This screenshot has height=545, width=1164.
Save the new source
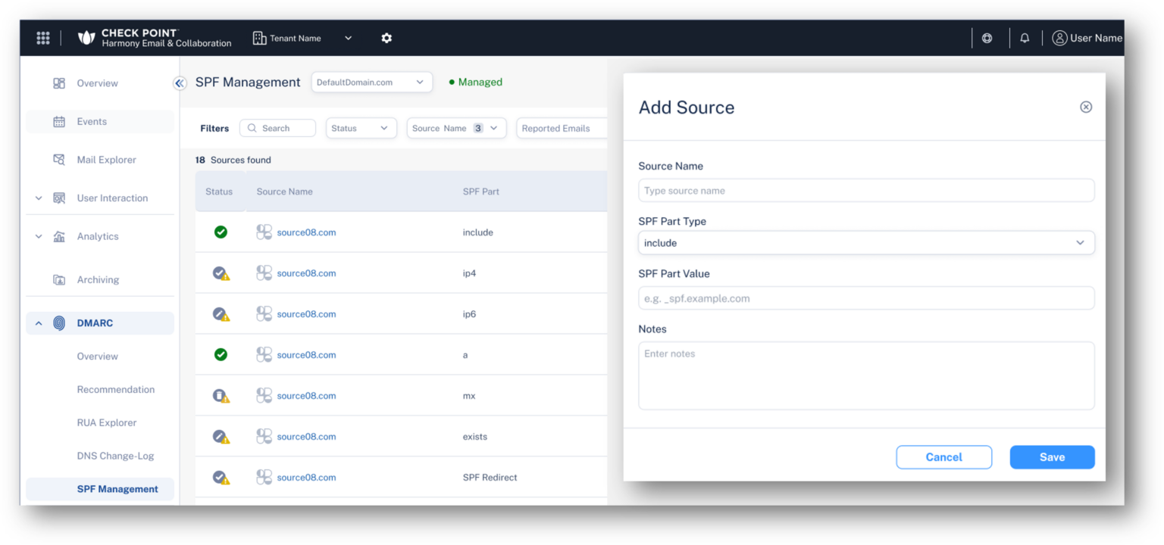pyautogui.click(x=1052, y=457)
